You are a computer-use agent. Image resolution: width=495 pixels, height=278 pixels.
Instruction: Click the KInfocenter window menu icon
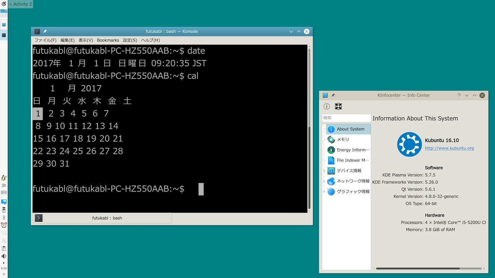coord(325,95)
